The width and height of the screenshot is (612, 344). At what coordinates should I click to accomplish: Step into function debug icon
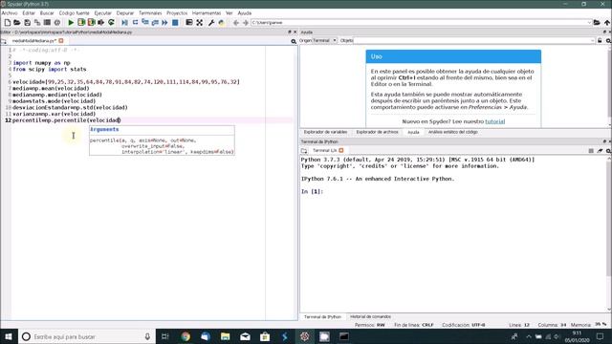pos(145,23)
